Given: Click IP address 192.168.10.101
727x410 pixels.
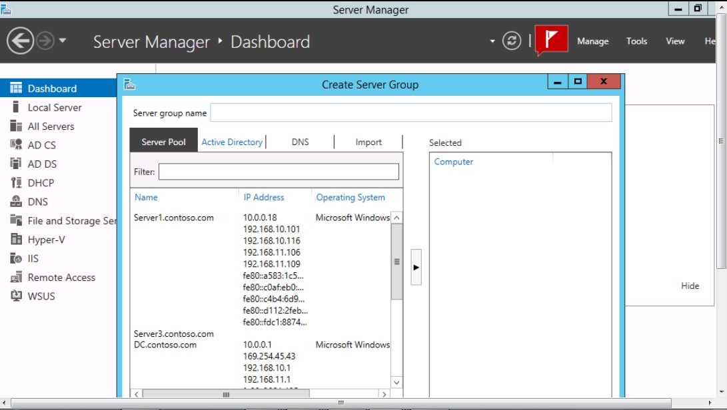Looking at the screenshot, I should [271, 229].
